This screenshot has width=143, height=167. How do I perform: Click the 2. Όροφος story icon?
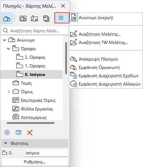tap(20, 57)
